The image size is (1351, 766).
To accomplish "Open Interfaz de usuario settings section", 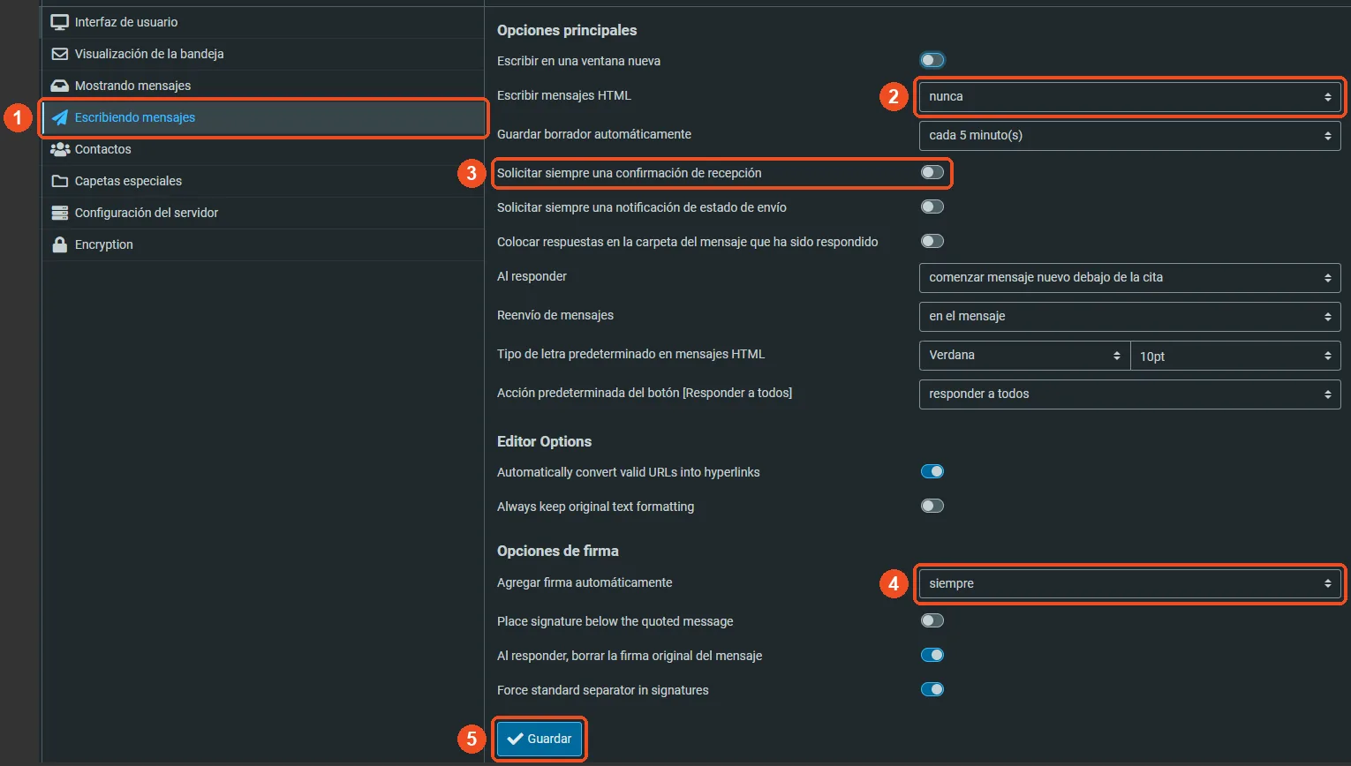I will [x=263, y=22].
